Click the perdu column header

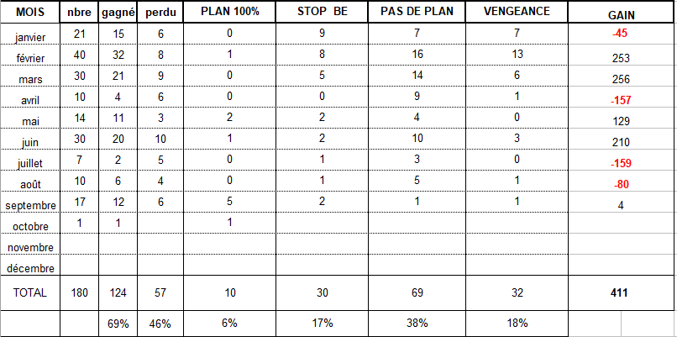pos(160,13)
